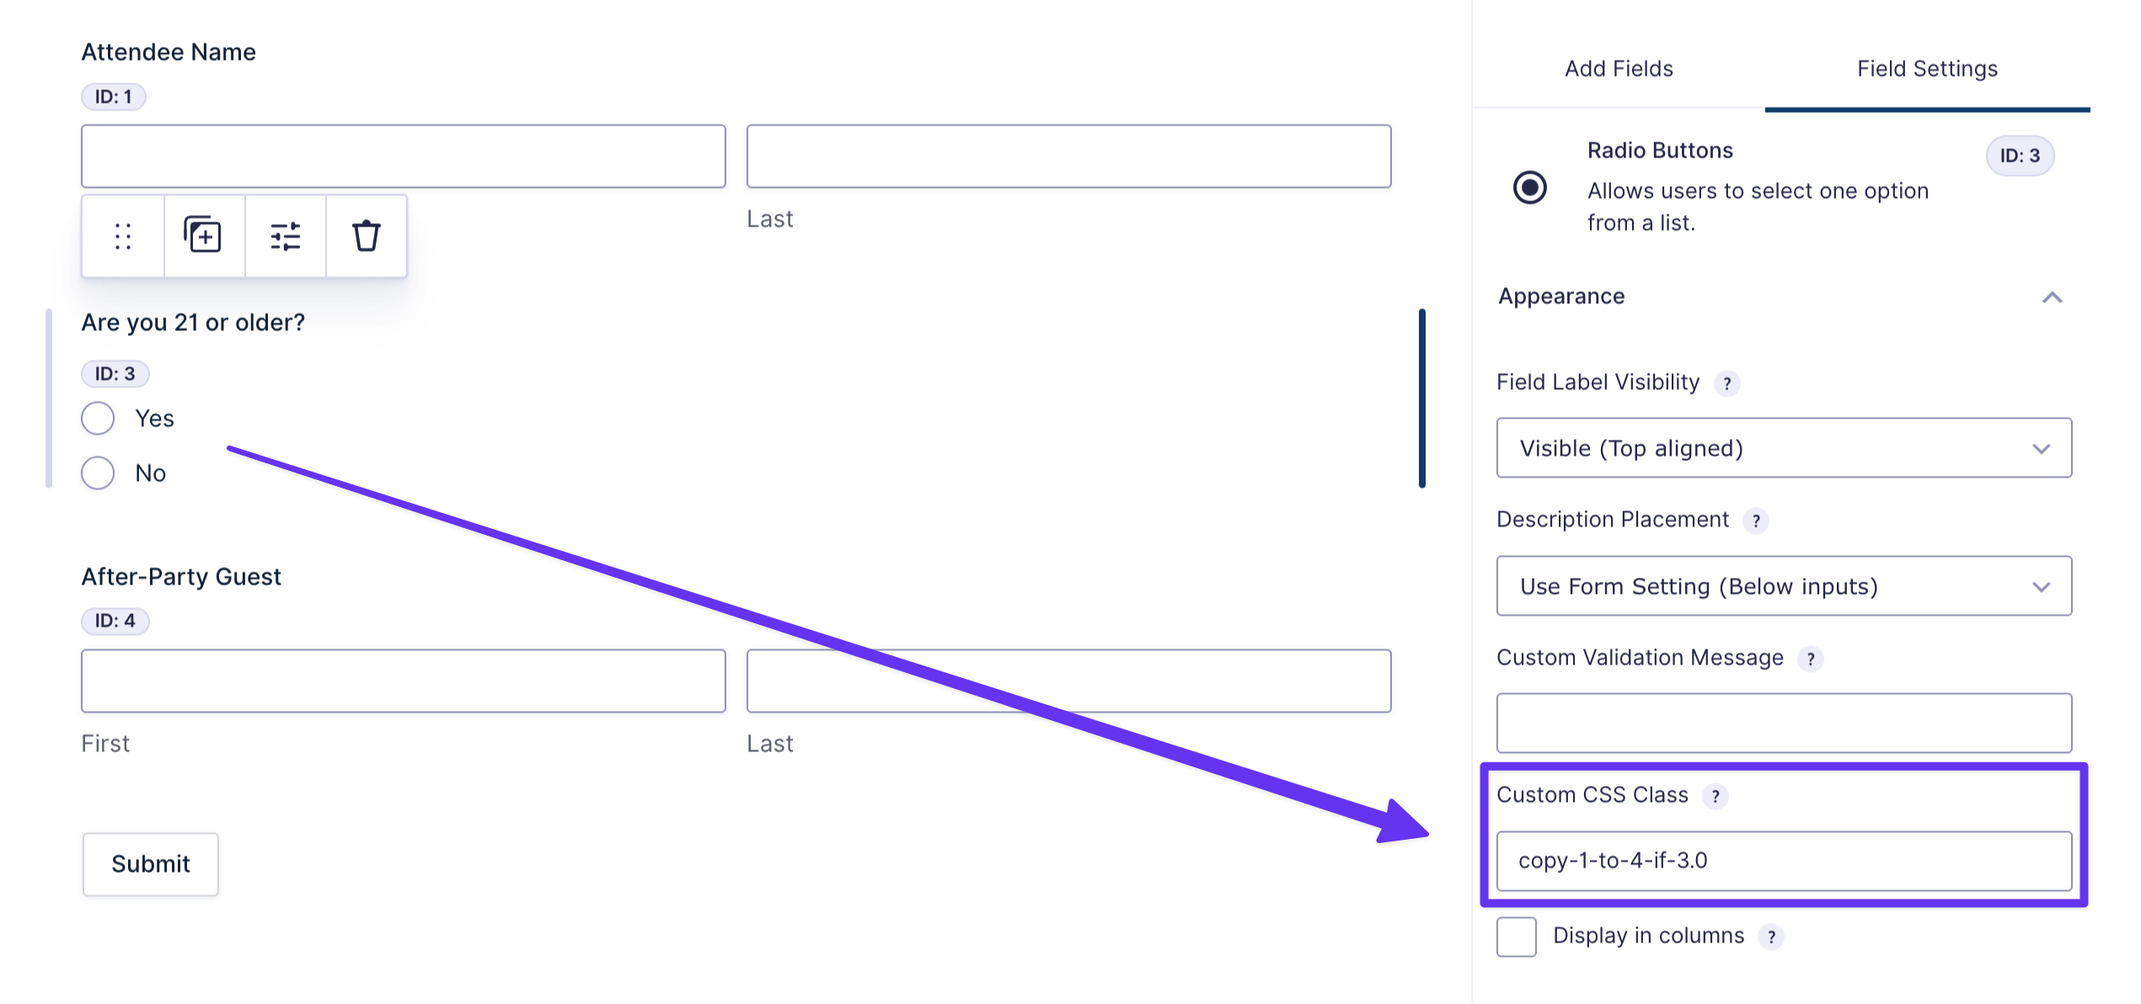This screenshot has width=2141, height=1004.
Task: Open field settings sliders icon
Action: click(285, 236)
